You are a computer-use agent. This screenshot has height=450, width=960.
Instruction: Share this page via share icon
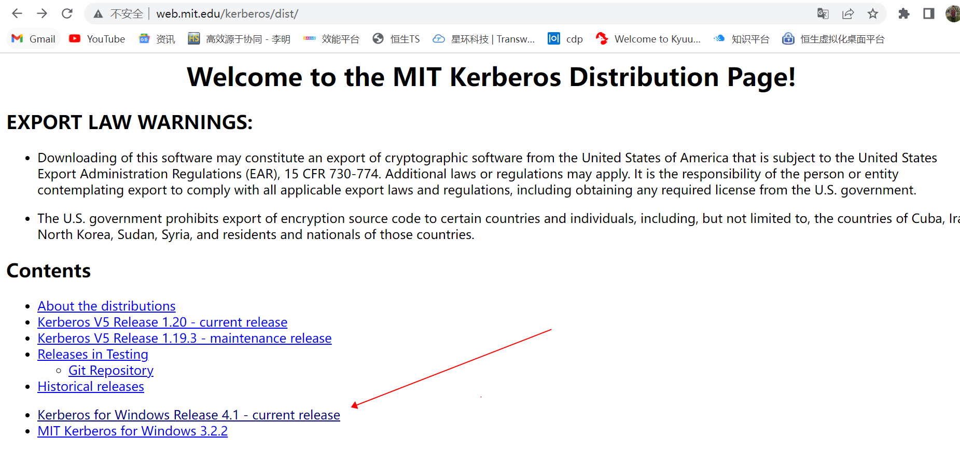click(x=848, y=13)
